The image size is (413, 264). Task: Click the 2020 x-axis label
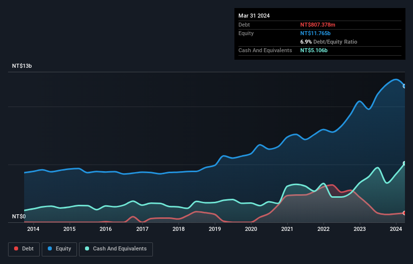pos(251,229)
